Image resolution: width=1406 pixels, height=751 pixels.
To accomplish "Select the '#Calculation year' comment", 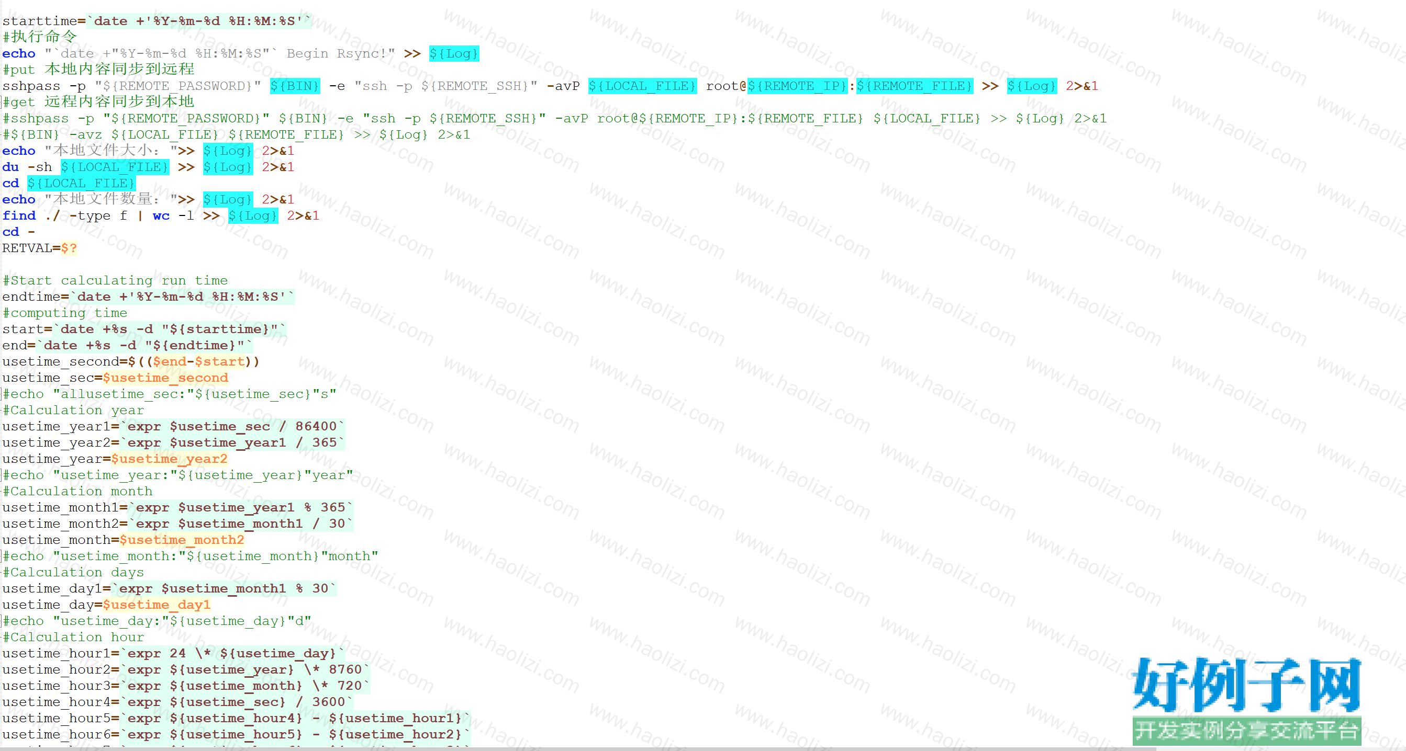I will tap(73, 410).
